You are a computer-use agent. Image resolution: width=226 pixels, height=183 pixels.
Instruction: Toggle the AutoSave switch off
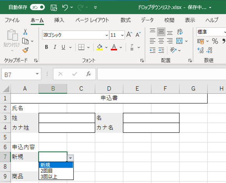click(37, 7)
